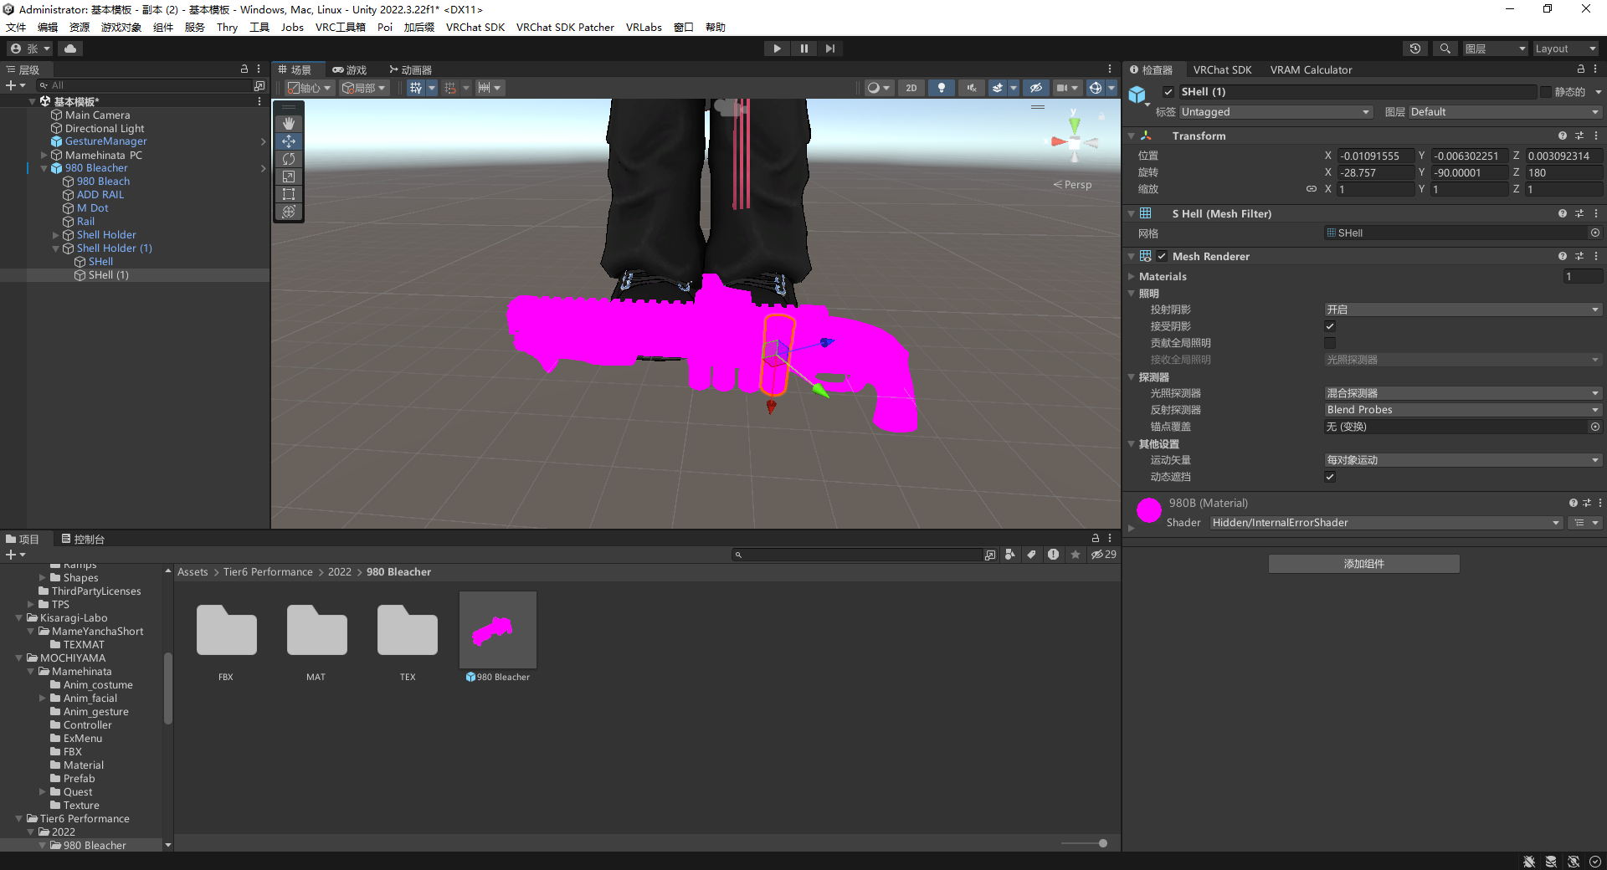
Task: Open the Poi menu
Action: [385, 27]
